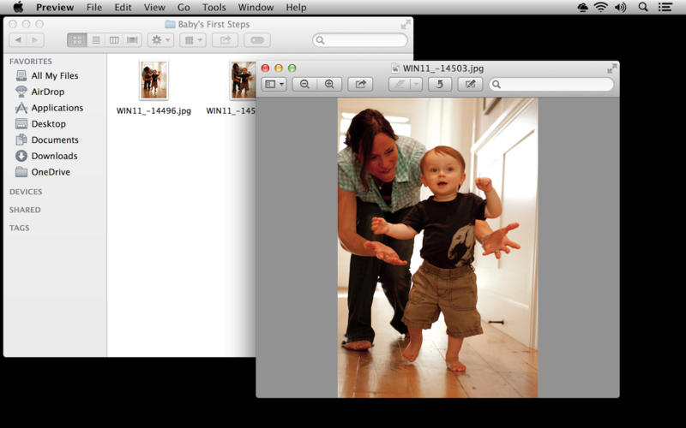Image resolution: width=686 pixels, height=428 pixels.
Task: Click the Finder search field
Action: point(360,40)
